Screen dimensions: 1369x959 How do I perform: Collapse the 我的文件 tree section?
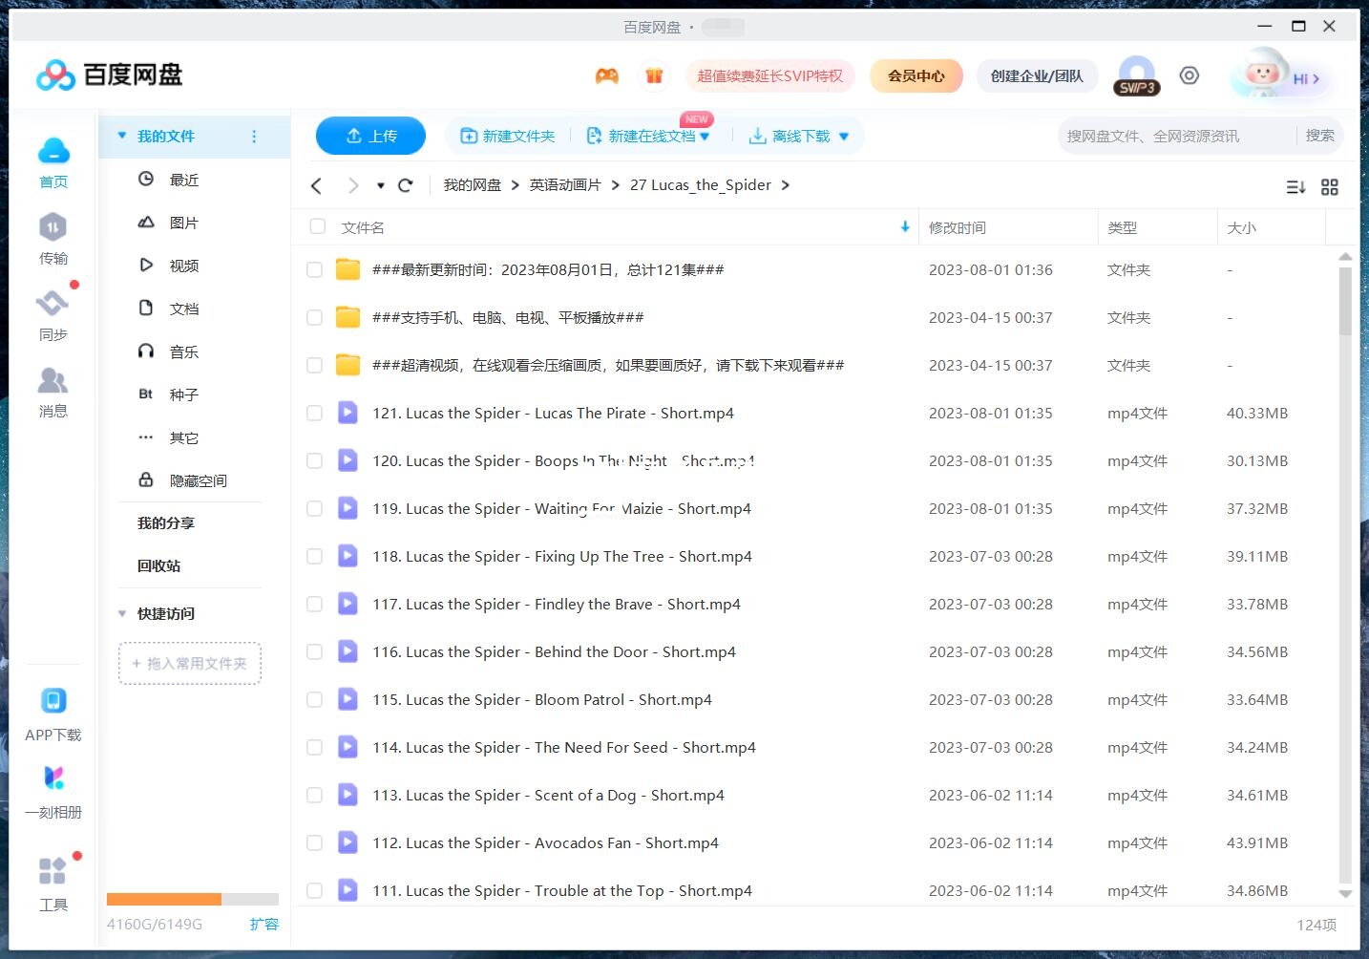[122, 137]
